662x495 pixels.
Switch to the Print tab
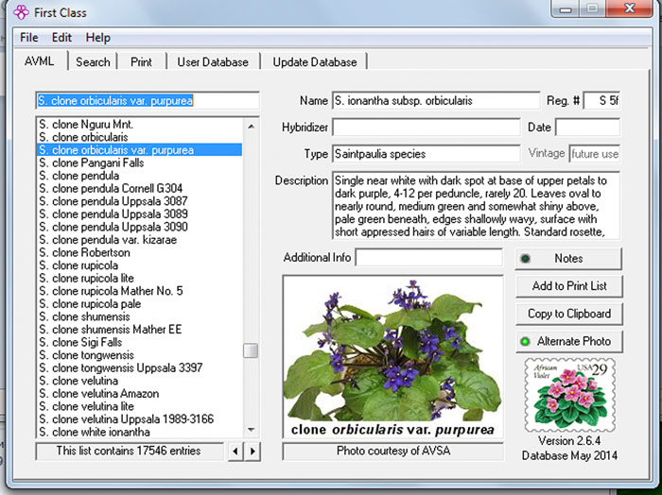coord(141,62)
